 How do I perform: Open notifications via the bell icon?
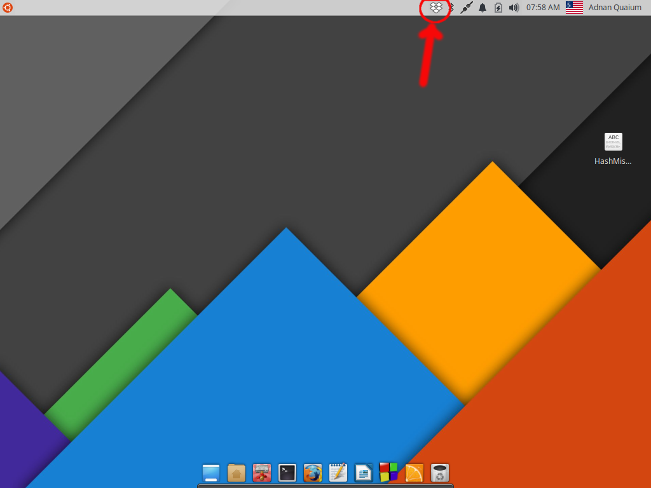(x=482, y=8)
